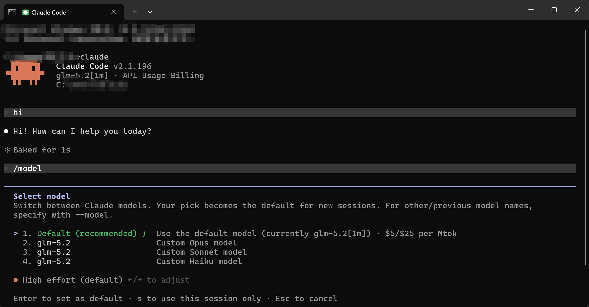
Task: Open a new terminal tab with plus icon
Action: pyautogui.click(x=135, y=12)
